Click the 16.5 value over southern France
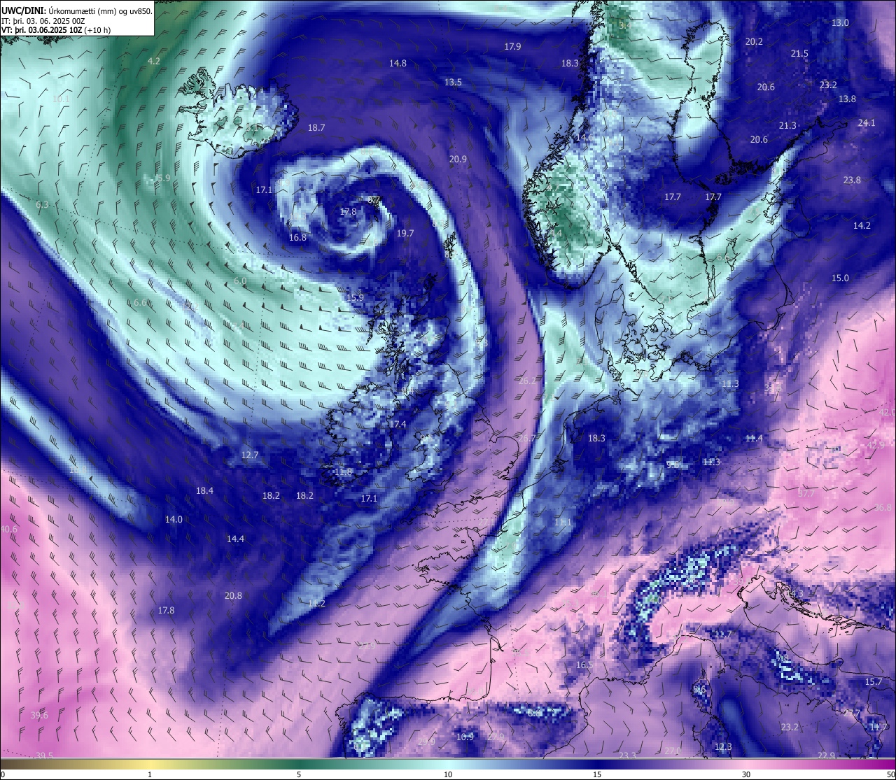896x780 pixels. (584, 665)
